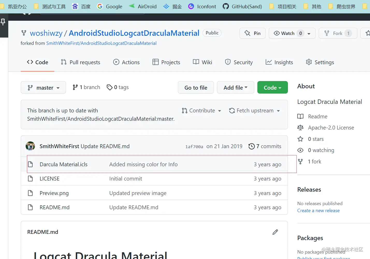This screenshot has height=259, width=370.
Task: Click the AndroidStudioLogcatDraculaMaterial repository title link
Action: coord(134,33)
